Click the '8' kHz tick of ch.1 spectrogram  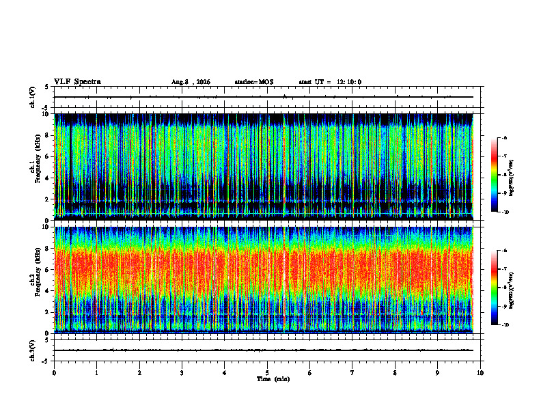(x=48, y=135)
